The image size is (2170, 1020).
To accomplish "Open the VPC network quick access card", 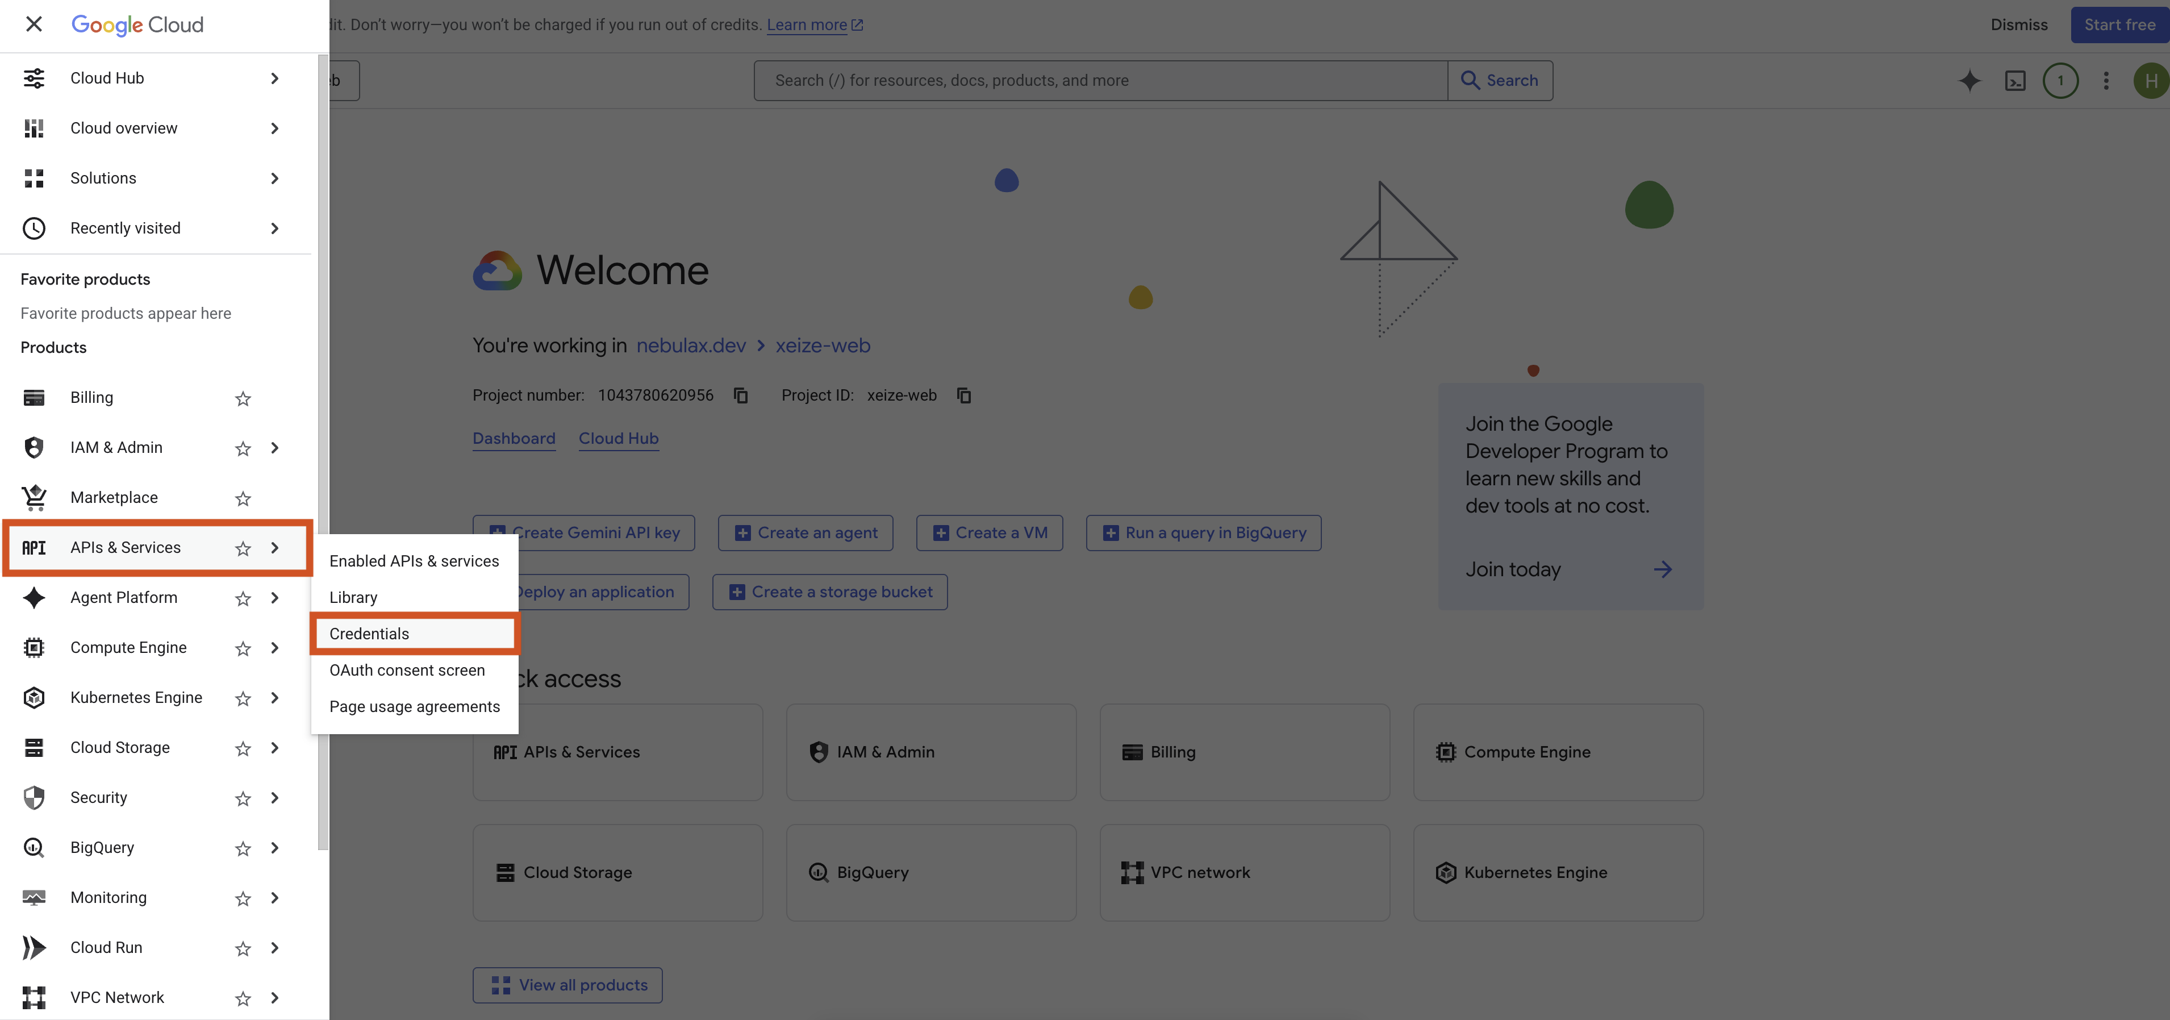I will point(1244,872).
